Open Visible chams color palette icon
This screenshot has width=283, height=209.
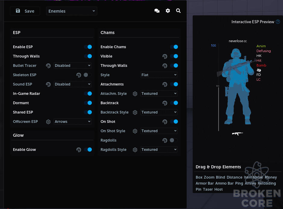[165, 56]
